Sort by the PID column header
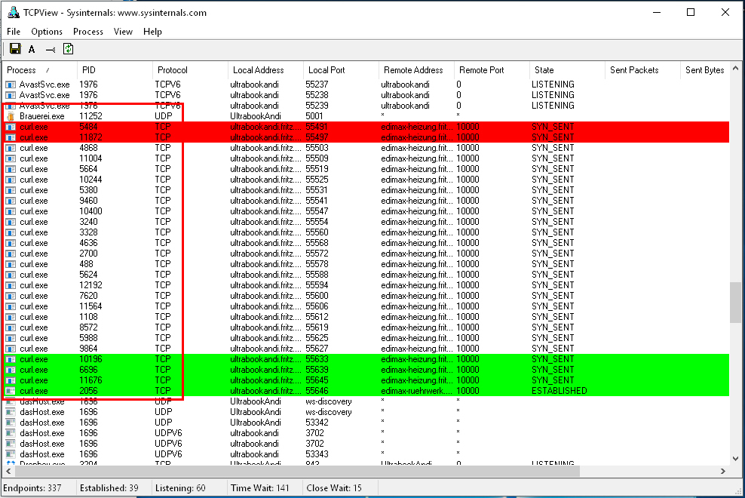745x498 pixels. coord(89,70)
